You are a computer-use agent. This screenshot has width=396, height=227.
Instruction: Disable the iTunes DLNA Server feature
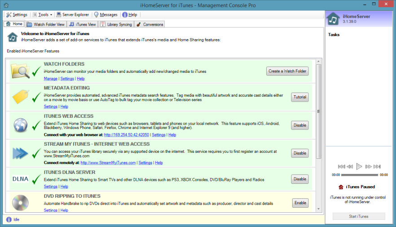point(299,179)
